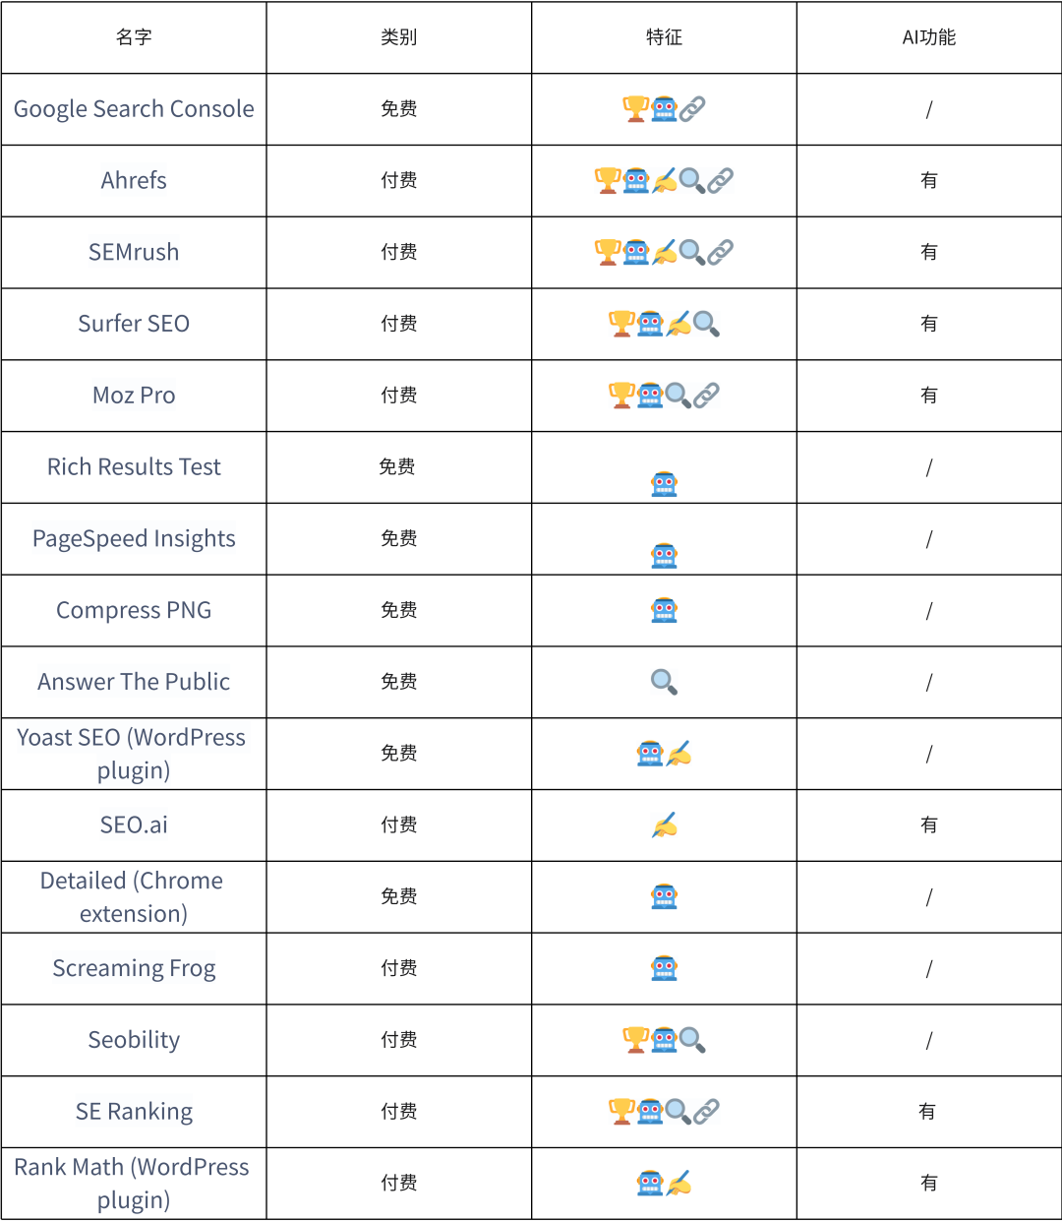Click the 名字 column header
Image resolution: width=1062 pixels, height=1221 pixels.
pos(134,37)
